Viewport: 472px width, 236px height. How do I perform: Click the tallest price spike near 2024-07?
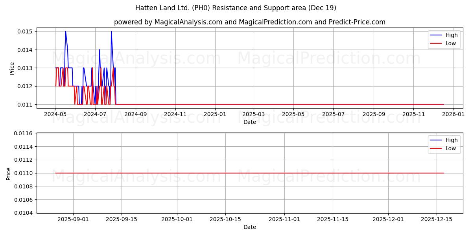point(112,31)
